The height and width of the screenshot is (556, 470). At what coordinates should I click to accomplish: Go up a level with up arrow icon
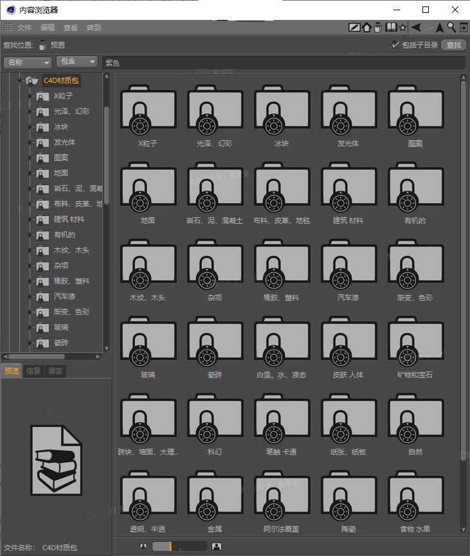click(x=440, y=27)
